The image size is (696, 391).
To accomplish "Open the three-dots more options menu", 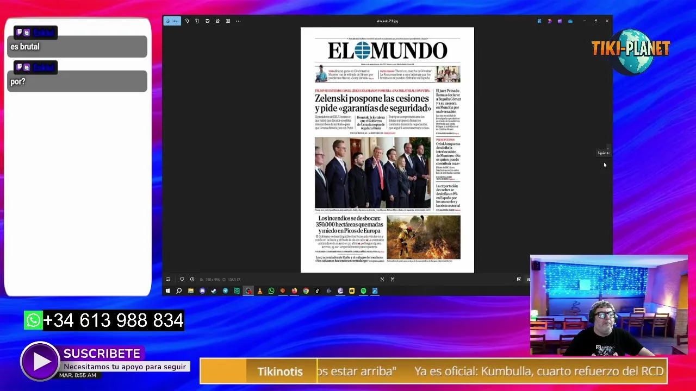I will tap(238, 21).
